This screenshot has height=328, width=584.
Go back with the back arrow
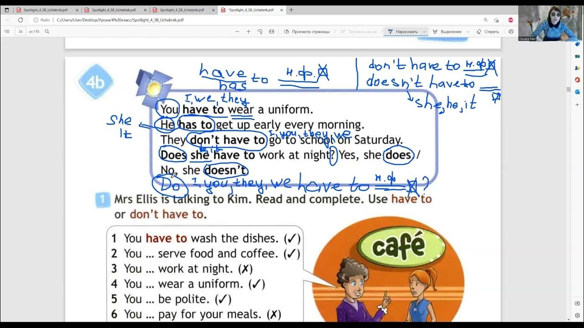(x=8, y=20)
